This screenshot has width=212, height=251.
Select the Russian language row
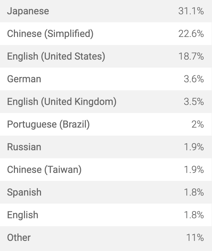pyautogui.click(x=106, y=147)
